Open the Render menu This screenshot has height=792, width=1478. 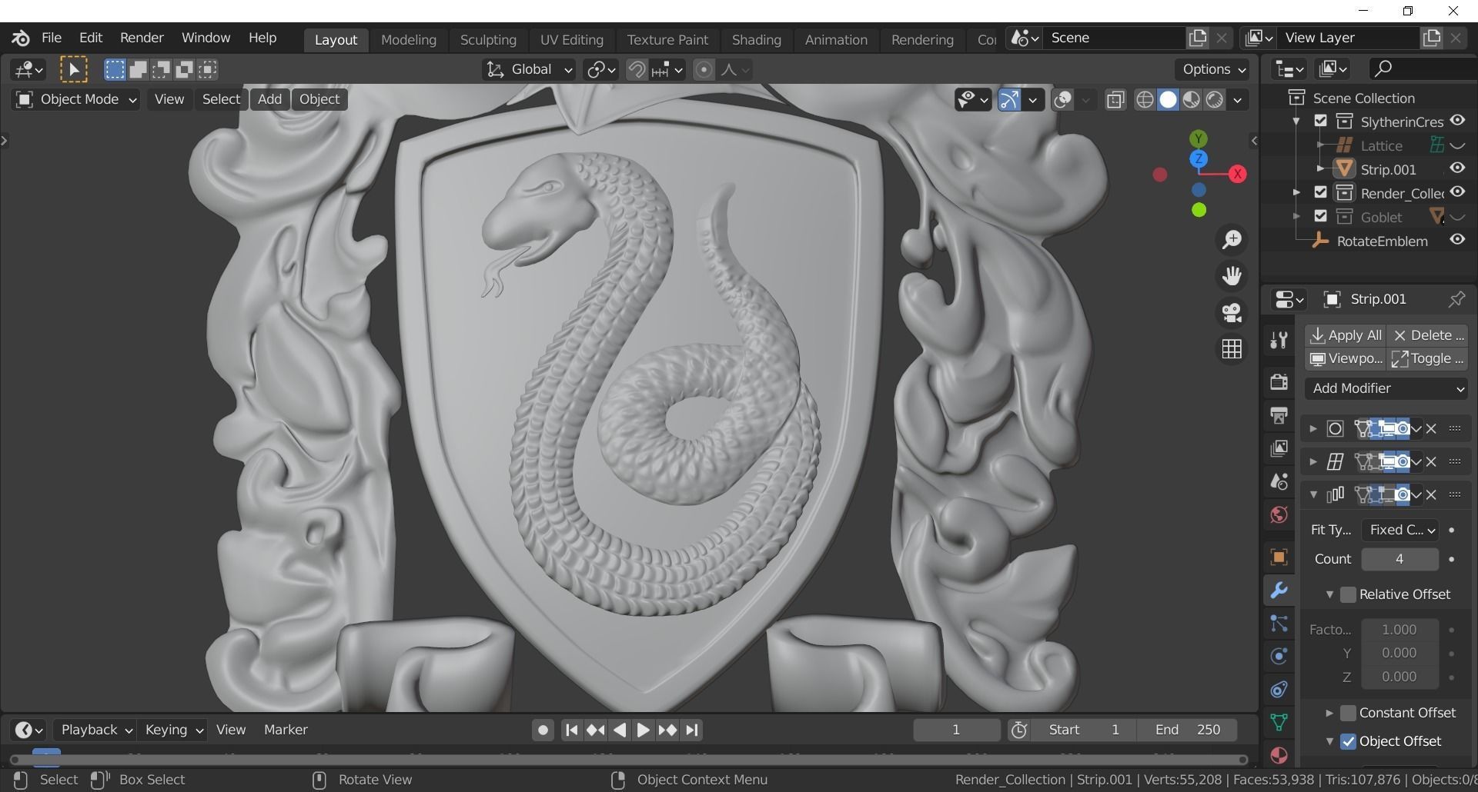(x=142, y=38)
